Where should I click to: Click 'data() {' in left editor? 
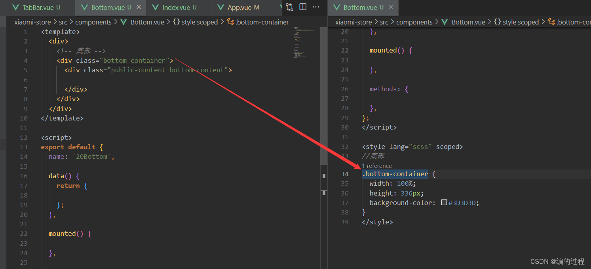pos(64,176)
